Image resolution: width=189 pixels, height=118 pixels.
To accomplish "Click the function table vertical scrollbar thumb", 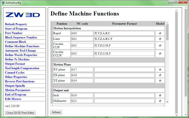I will (x=167, y=32).
